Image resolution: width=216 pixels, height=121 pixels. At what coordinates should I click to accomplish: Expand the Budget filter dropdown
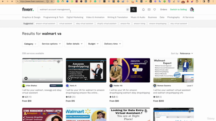coord(93,44)
